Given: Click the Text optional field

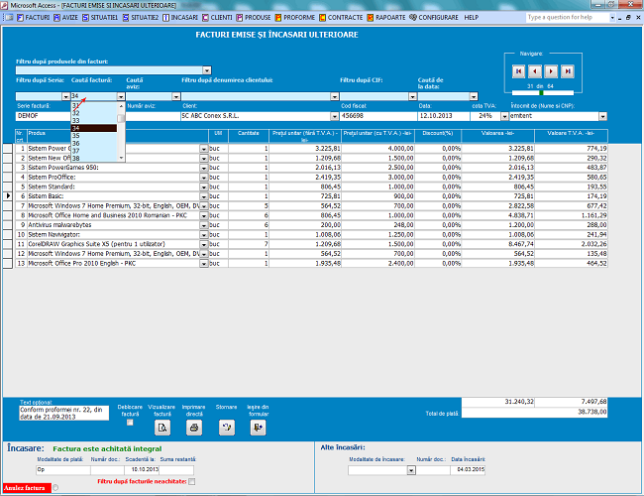Looking at the screenshot, I should pos(64,414).
